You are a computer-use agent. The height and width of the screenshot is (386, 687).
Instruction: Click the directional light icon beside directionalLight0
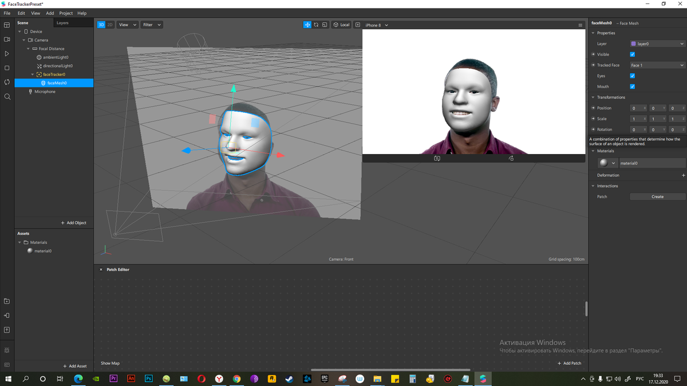pyautogui.click(x=39, y=66)
